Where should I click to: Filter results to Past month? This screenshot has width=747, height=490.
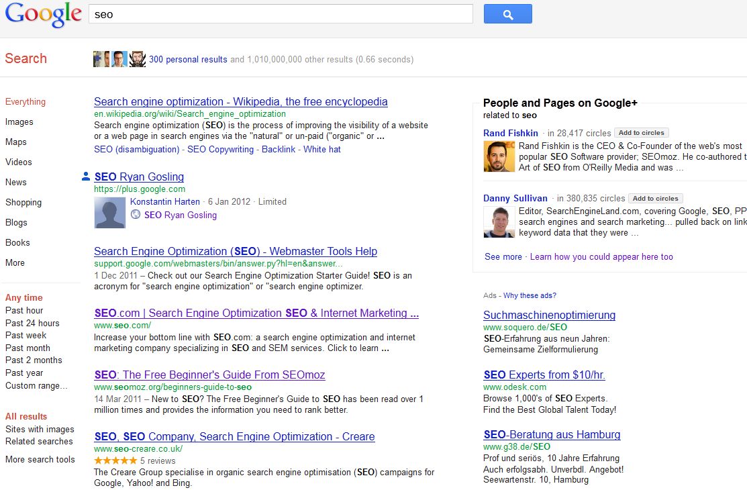pyautogui.click(x=28, y=348)
